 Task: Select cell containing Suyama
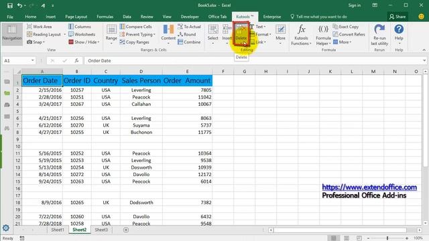coord(141,125)
